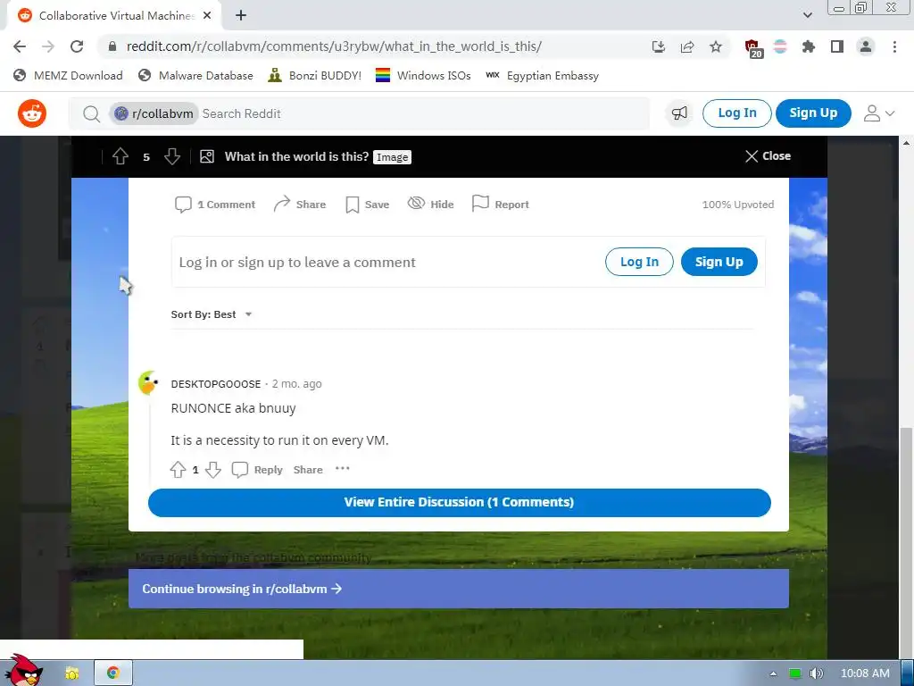Hide the post with Hide button
This screenshot has width=914, height=686.
430,205
